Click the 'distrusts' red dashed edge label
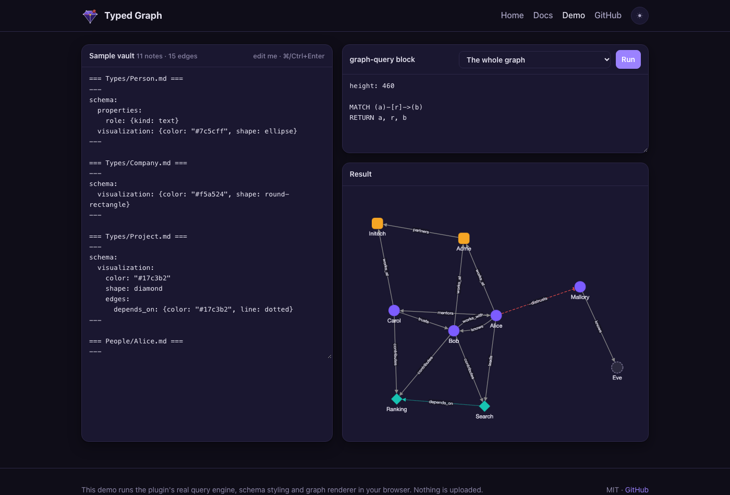Viewport: 730px width, 495px height. pos(539,301)
